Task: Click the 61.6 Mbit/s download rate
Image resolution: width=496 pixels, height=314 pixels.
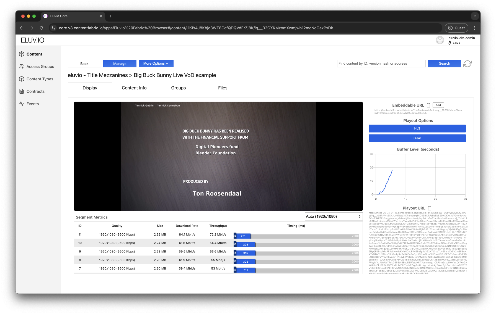Action: click(x=187, y=243)
